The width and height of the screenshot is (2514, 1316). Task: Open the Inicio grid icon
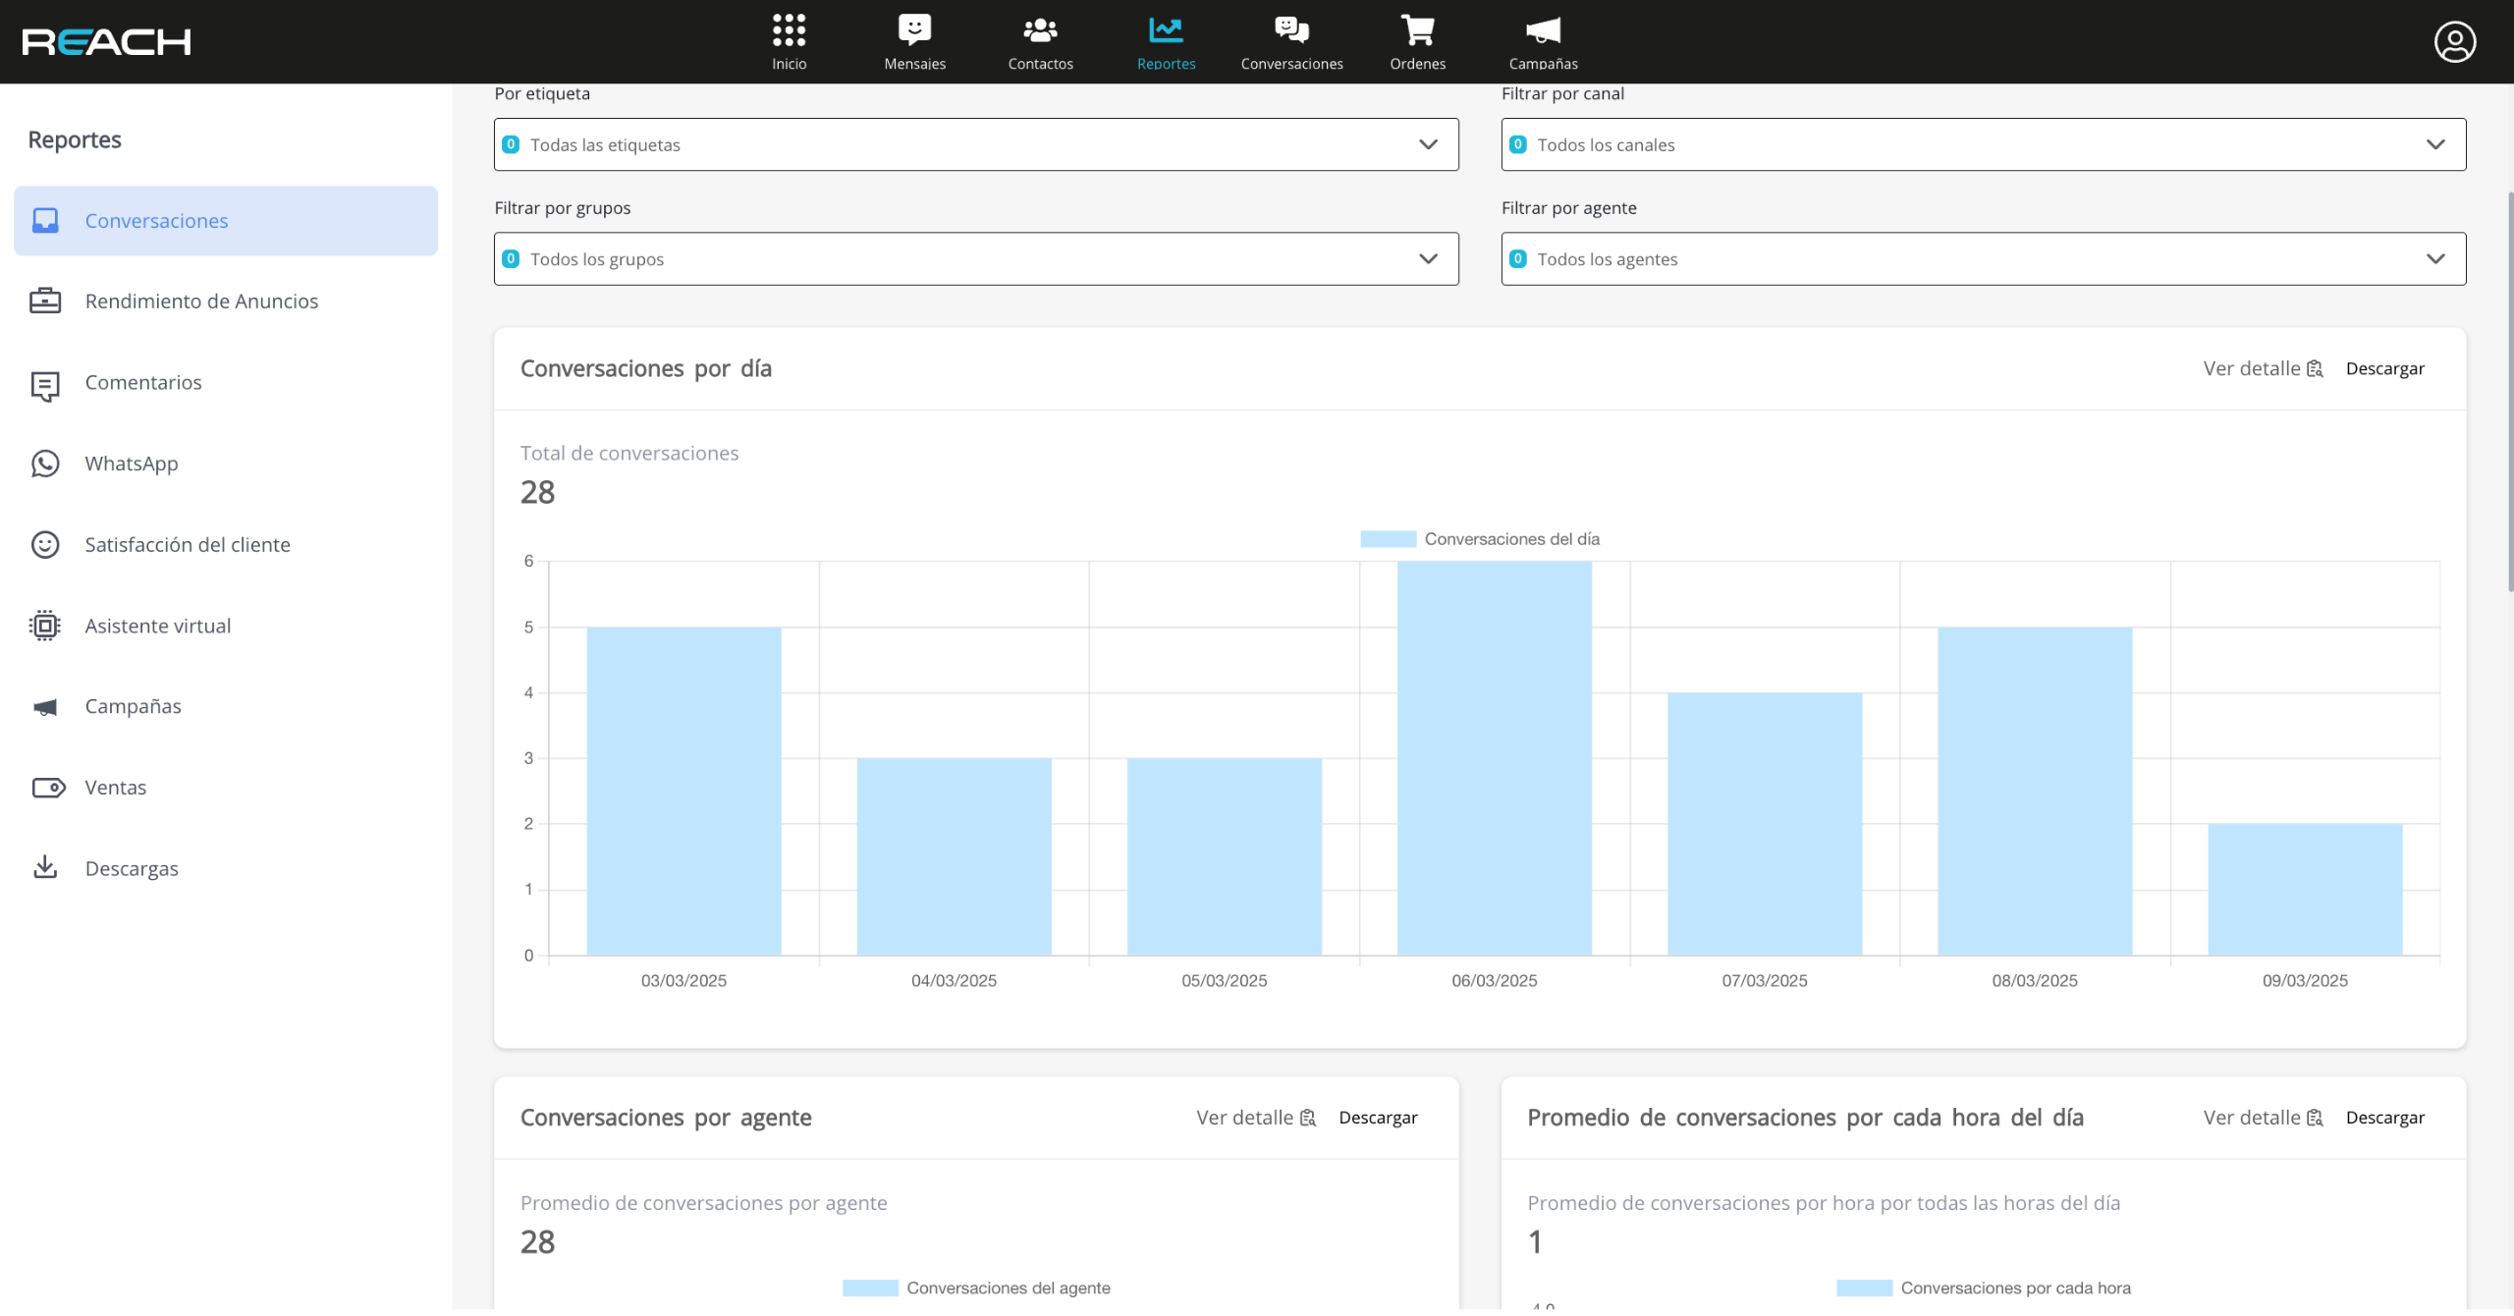(x=789, y=30)
